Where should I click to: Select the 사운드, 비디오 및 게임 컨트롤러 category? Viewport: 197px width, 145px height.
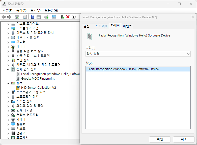38,65
